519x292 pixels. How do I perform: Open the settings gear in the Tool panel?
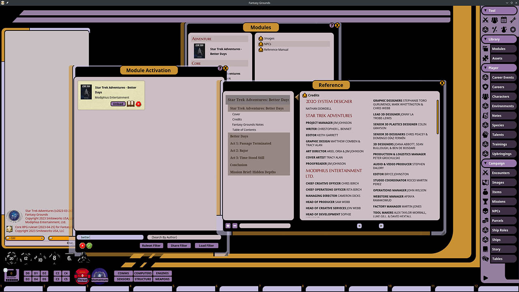(513, 29)
